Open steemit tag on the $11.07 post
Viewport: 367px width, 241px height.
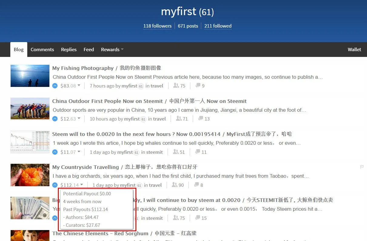(x=155, y=152)
